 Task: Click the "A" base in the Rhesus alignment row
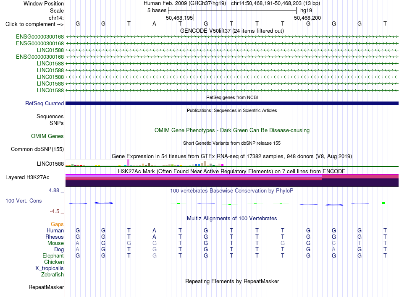tap(154, 237)
